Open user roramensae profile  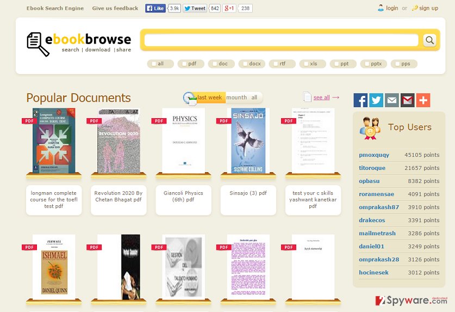pyautogui.click(x=376, y=194)
